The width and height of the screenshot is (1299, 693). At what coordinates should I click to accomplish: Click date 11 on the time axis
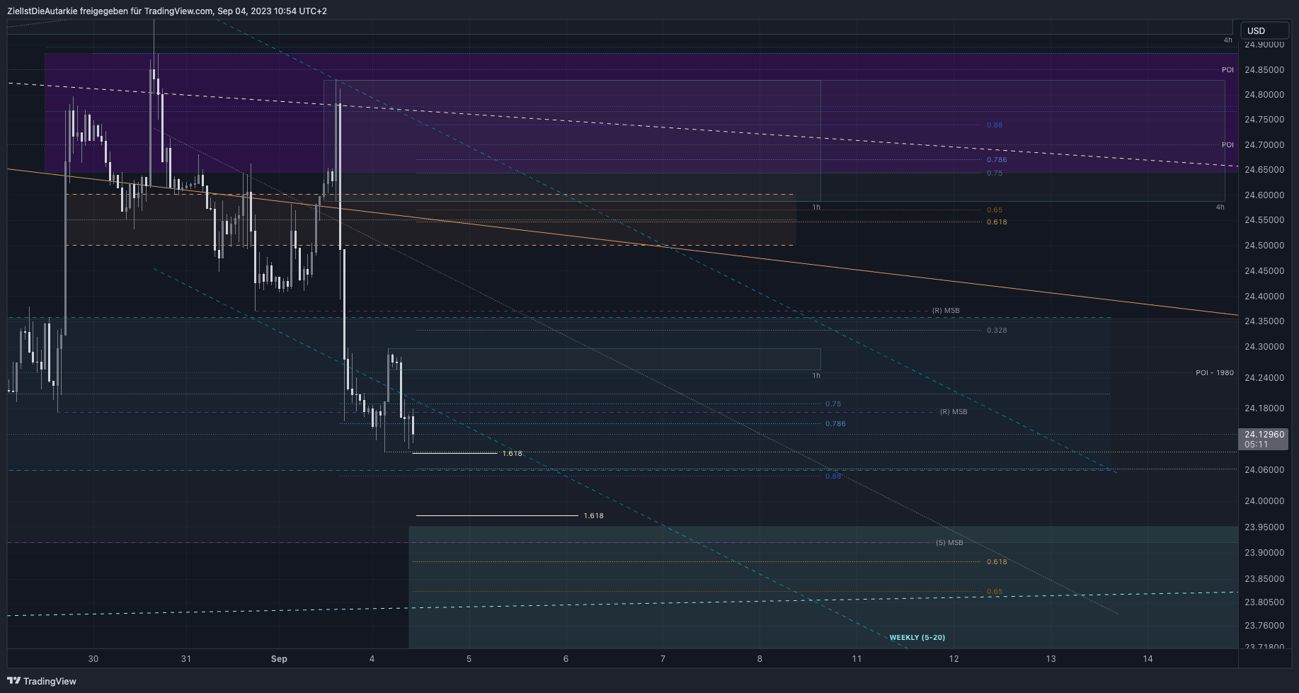[x=857, y=659]
